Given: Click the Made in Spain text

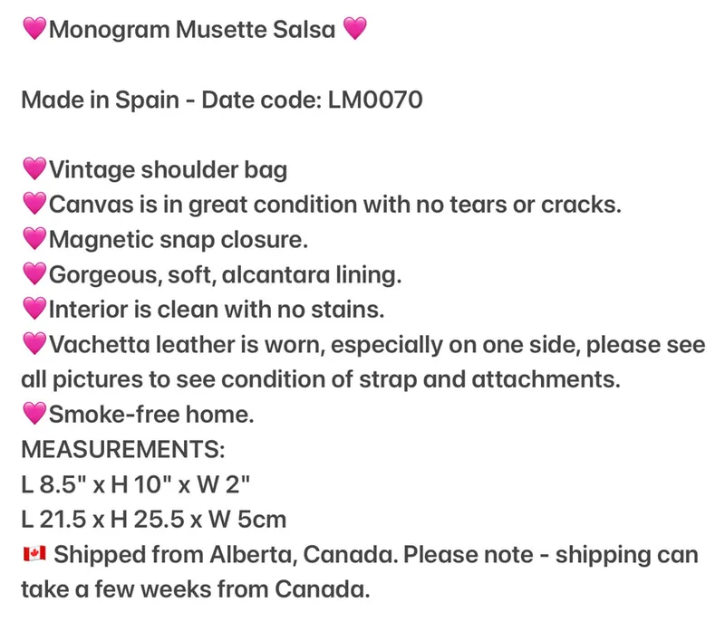Looking at the screenshot, I should click(101, 100).
